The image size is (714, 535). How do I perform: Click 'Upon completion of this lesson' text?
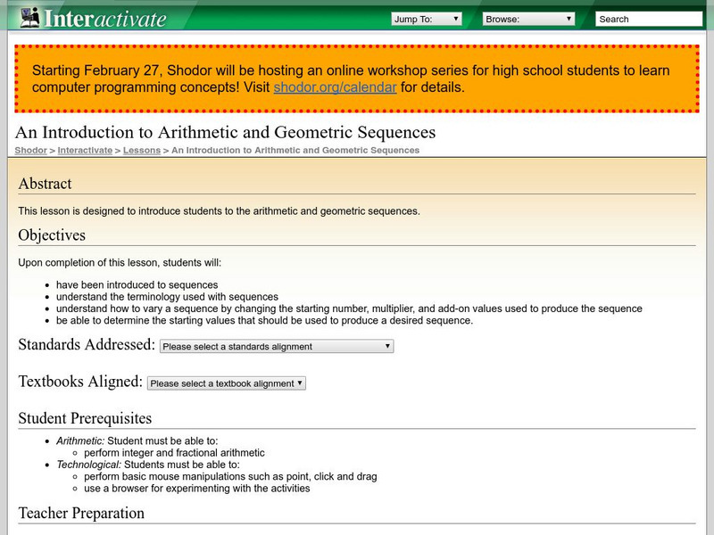[x=120, y=262]
